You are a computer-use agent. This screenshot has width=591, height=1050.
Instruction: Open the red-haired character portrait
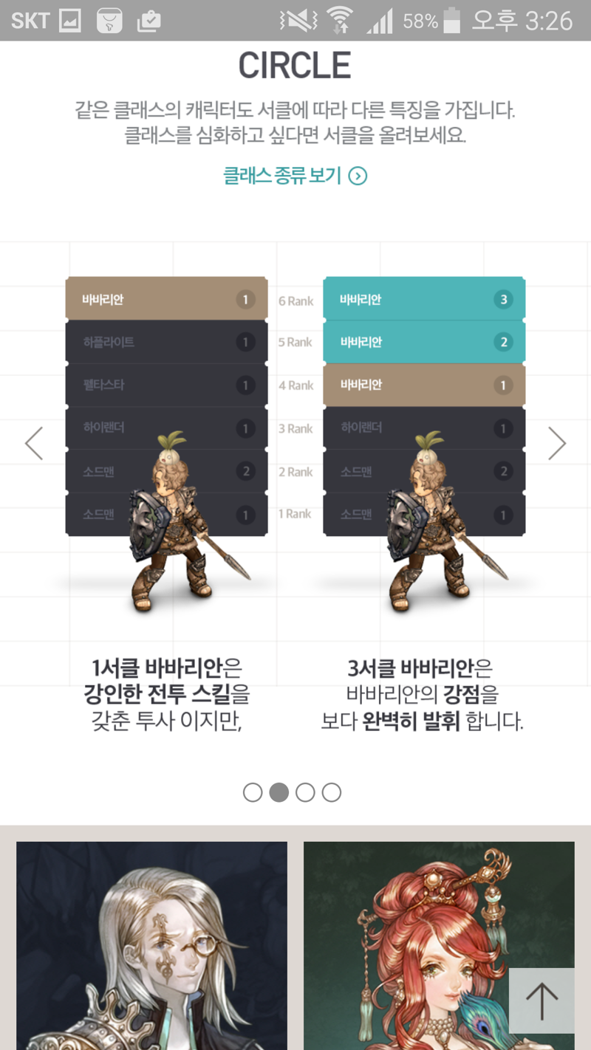coord(439,946)
